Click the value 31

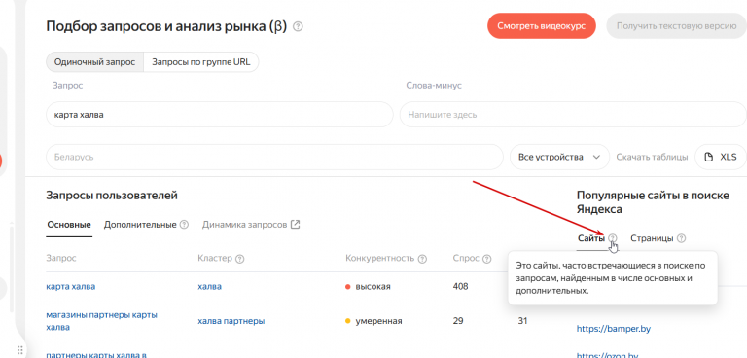(522, 321)
